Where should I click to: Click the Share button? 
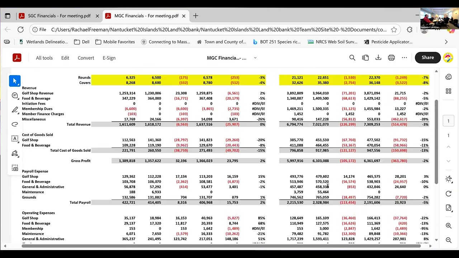click(x=427, y=57)
